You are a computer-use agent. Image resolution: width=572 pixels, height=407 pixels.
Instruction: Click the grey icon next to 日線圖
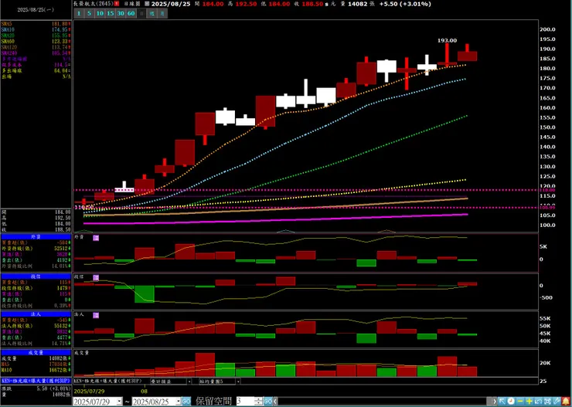(147, 4)
